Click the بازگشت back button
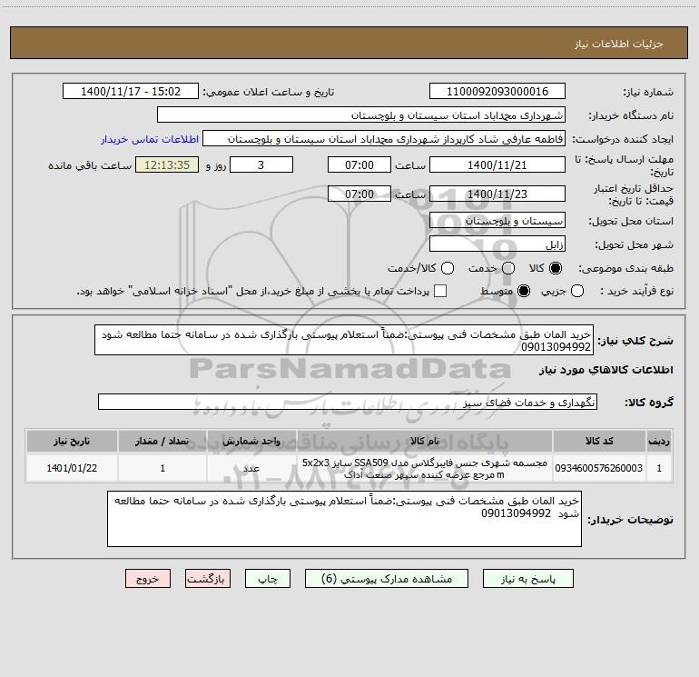This screenshot has width=699, height=677. [208, 579]
